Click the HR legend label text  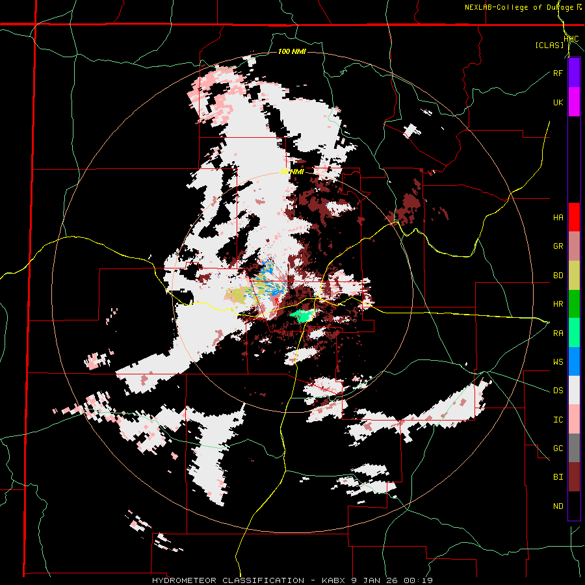click(x=558, y=304)
